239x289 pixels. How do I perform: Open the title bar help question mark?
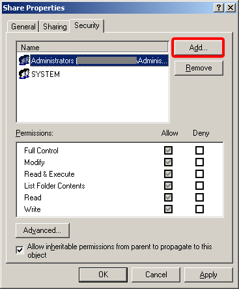tap(219, 8)
